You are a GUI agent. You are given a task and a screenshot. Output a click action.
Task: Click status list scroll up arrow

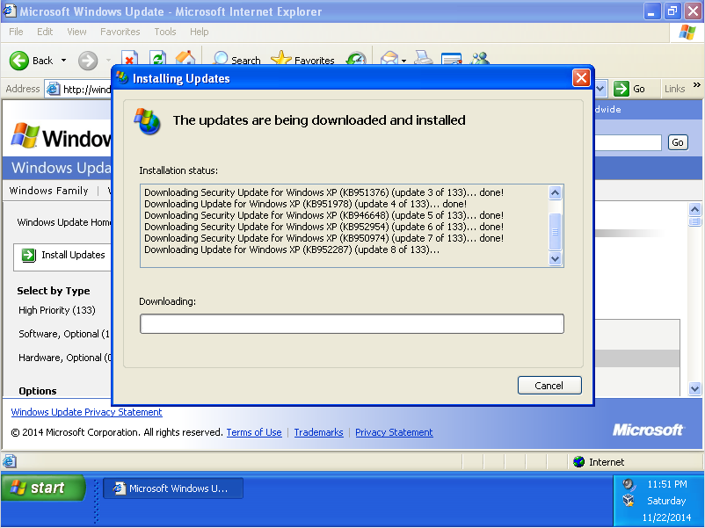pos(556,193)
